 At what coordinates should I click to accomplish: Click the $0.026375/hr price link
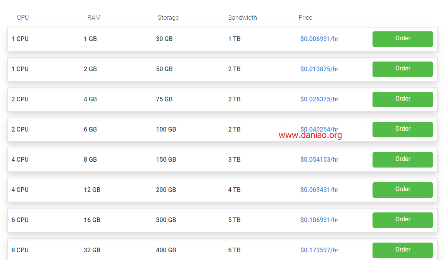(319, 99)
